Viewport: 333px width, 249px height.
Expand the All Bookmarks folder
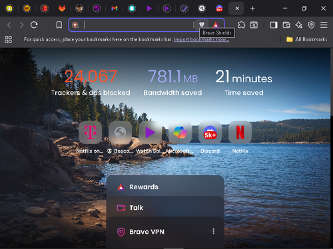[307, 39]
